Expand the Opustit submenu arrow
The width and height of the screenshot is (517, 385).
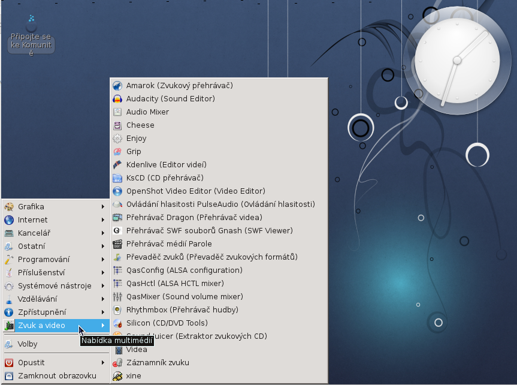(x=103, y=363)
